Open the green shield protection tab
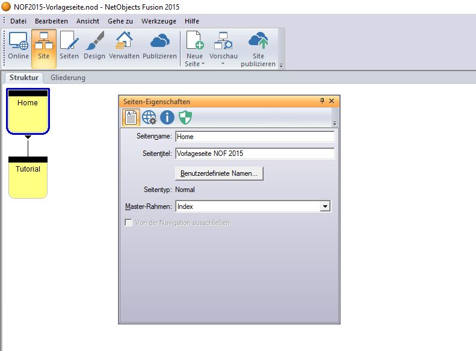This screenshot has width=476, height=351. (x=185, y=117)
